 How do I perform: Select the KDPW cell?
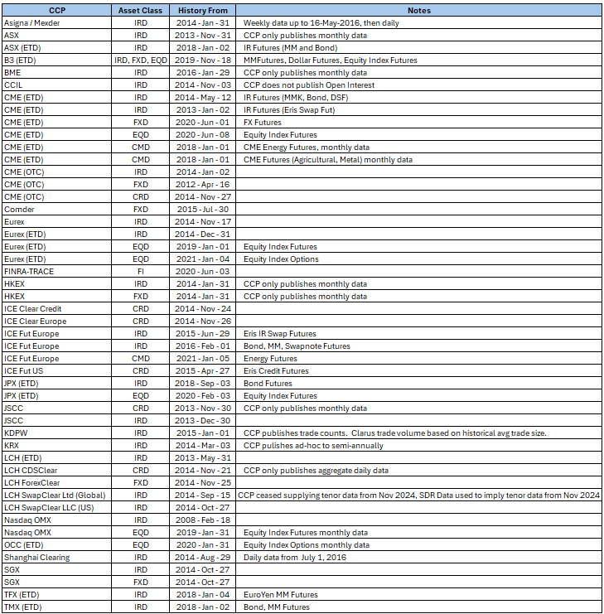(57, 433)
